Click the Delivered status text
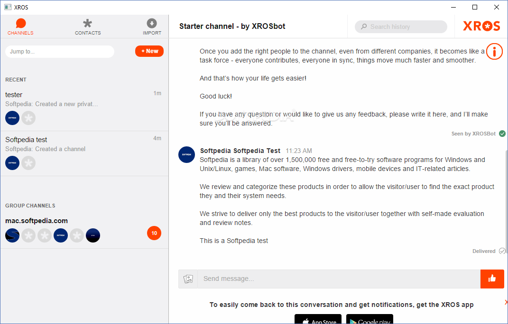The width and height of the screenshot is (508, 324). 484,251
